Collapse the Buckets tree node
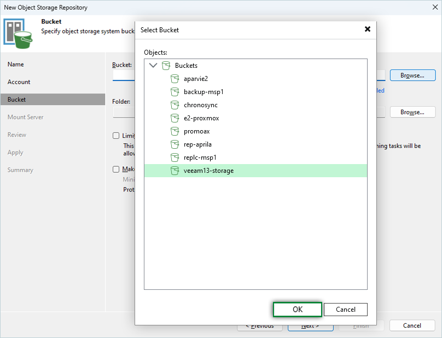 tap(153, 66)
